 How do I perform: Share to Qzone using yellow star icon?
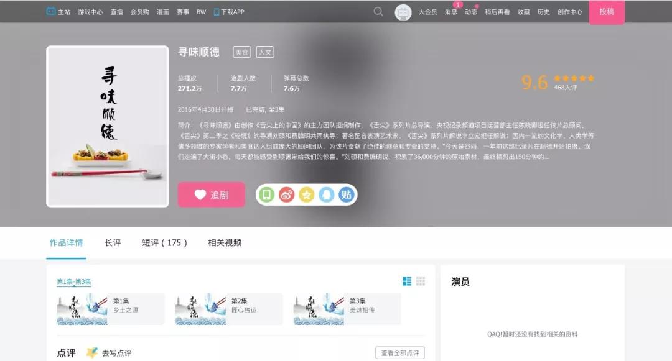306,194
